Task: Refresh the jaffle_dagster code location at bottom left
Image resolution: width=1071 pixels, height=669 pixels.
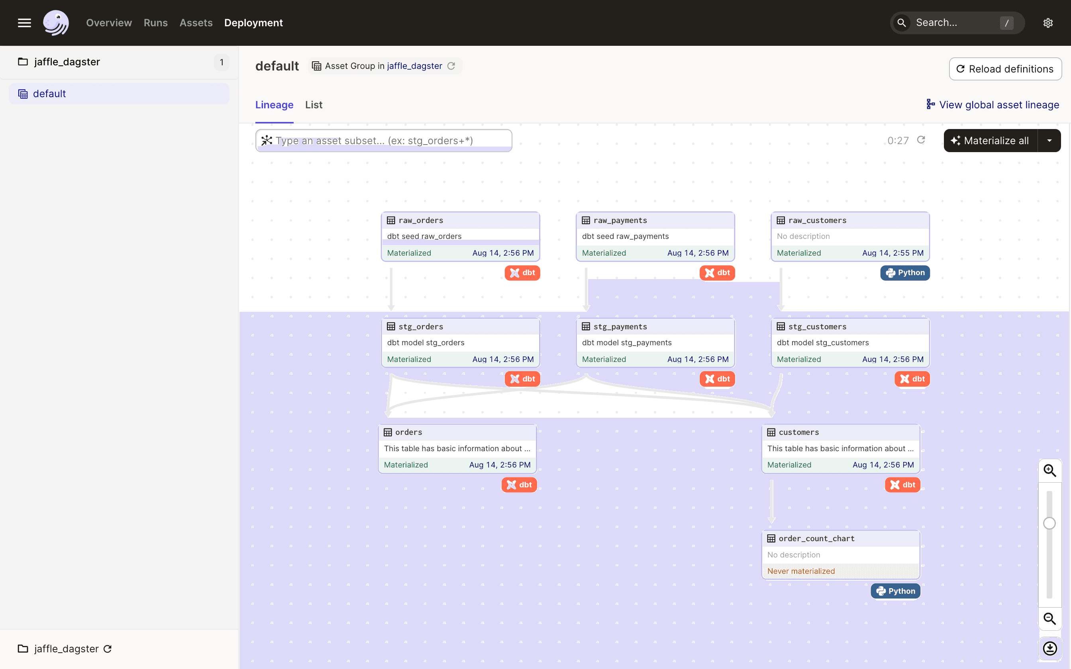Action: pos(108,649)
